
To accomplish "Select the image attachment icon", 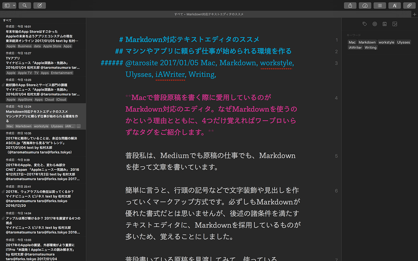I will (x=395, y=24).
